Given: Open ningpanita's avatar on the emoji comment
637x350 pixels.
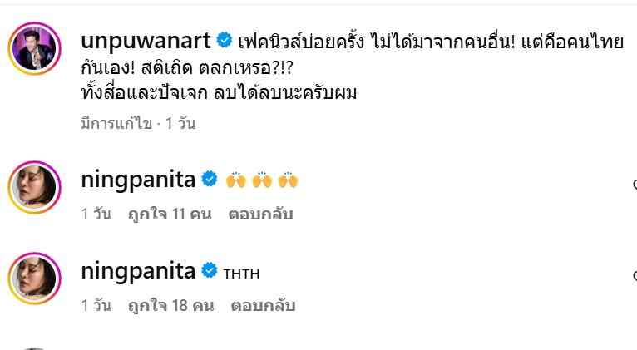Looking at the screenshot, I should point(35,187).
